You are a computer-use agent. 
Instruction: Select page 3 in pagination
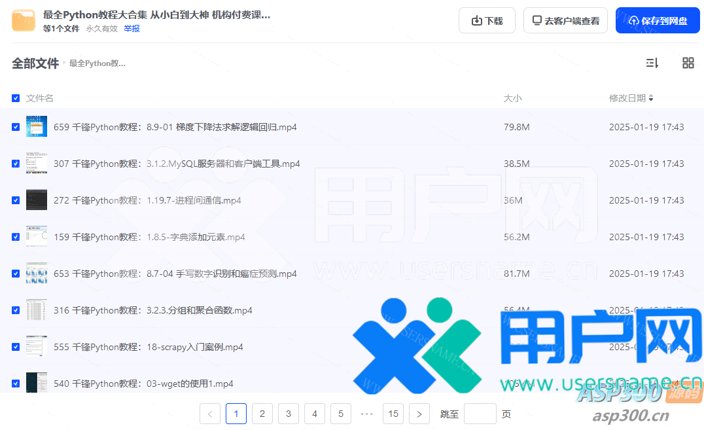click(x=289, y=414)
